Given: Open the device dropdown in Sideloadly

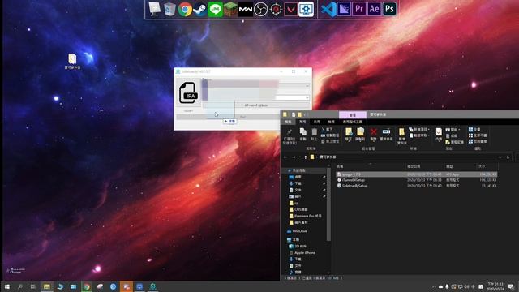Looking at the screenshot, I should pos(307,86).
